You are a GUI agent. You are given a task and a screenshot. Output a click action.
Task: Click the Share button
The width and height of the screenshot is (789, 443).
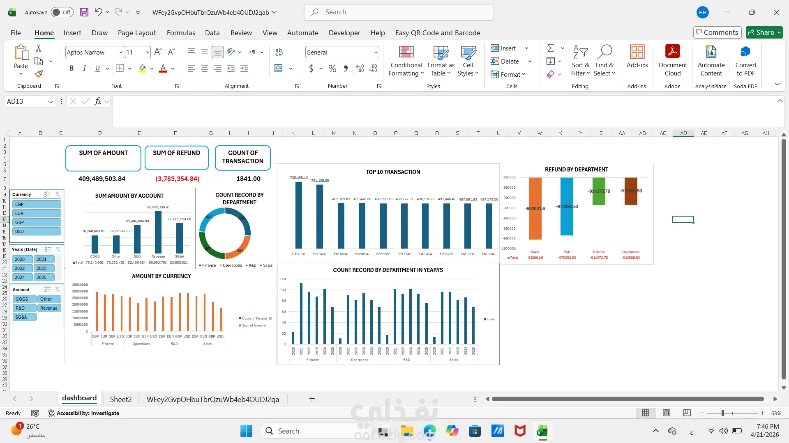click(x=764, y=32)
